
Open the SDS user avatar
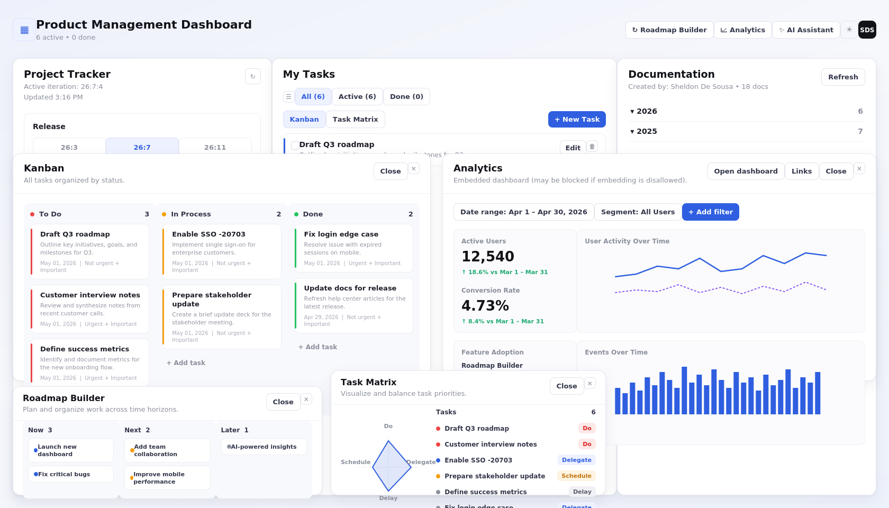(x=867, y=30)
